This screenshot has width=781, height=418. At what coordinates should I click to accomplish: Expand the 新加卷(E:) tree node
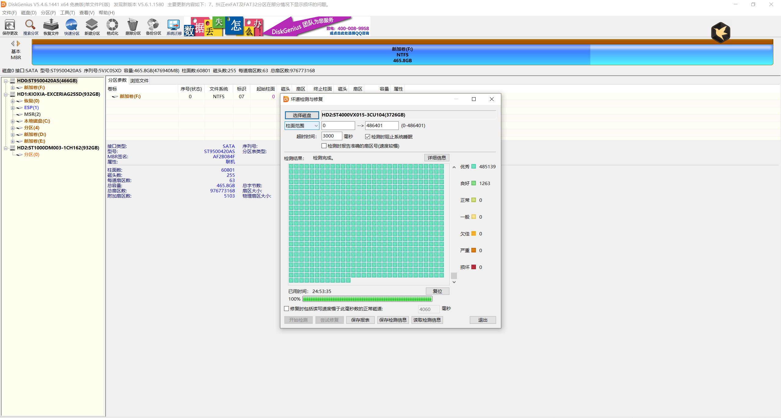[13, 141]
